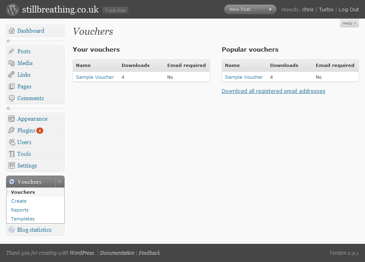The image size is (365, 262).
Task: Open Sample Voucher in Your vouchers
Action: coord(95,77)
